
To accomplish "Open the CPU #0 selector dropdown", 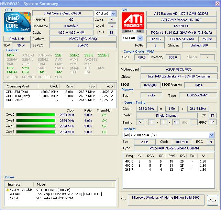I will pyautogui.click(x=113, y=14).
